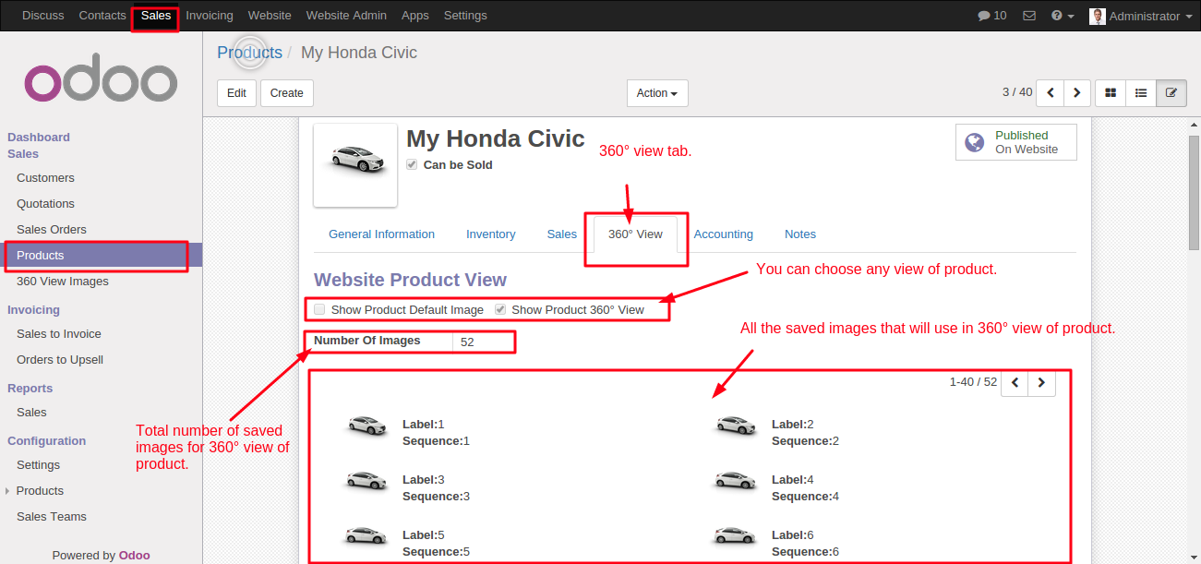Click the Edit button
Viewport: 1201px width, 564px height.
(236, 93)
